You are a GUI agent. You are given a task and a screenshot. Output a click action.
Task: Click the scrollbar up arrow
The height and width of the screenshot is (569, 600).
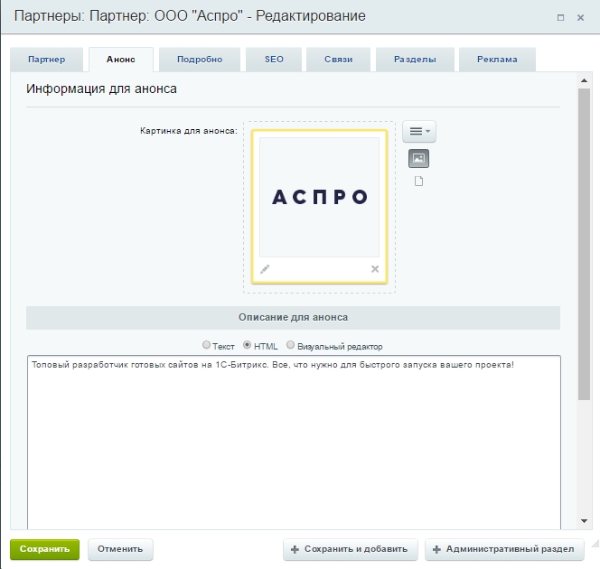click(584, 80)
